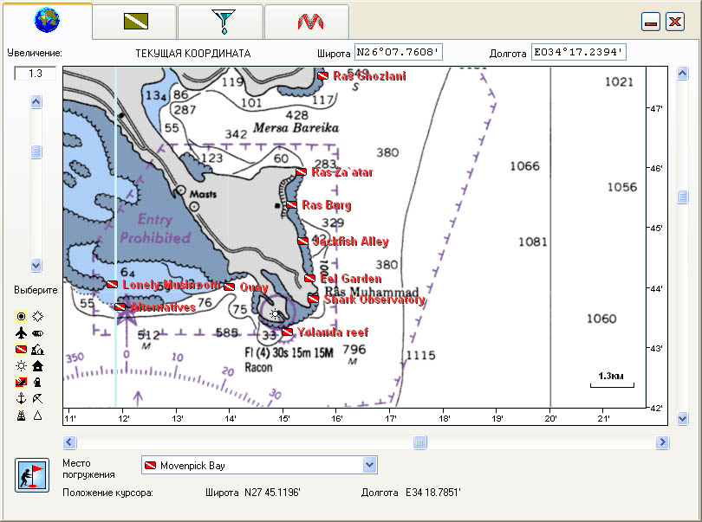
Task: Select the lighthouse beacon marker type
Action: (x=21, y=416)
